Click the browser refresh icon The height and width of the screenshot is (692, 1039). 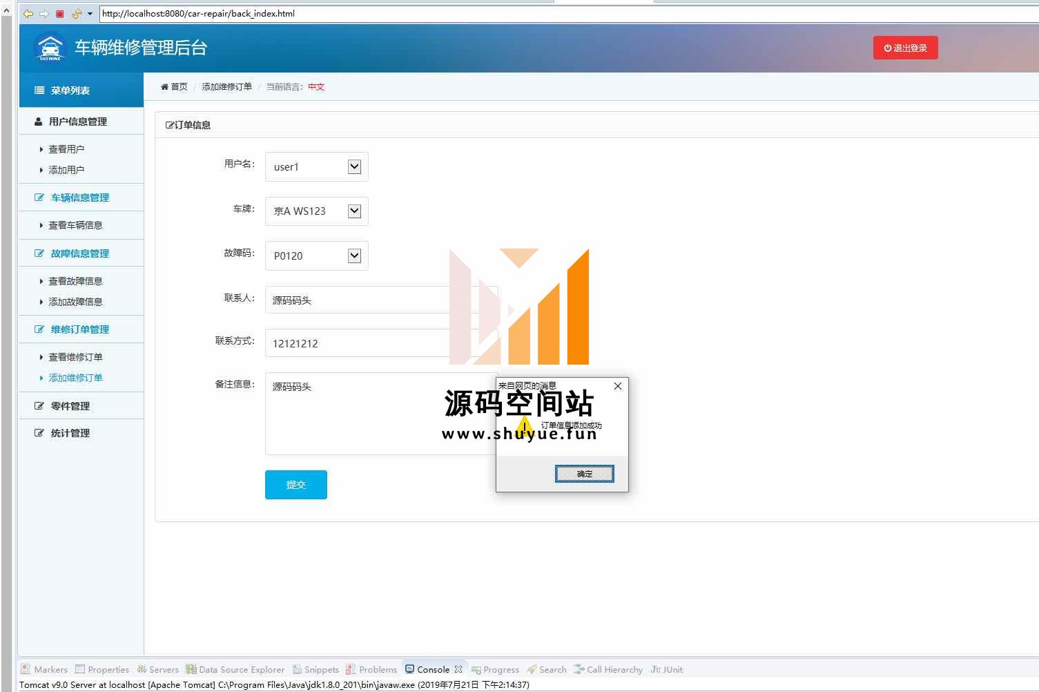point(76,14)
